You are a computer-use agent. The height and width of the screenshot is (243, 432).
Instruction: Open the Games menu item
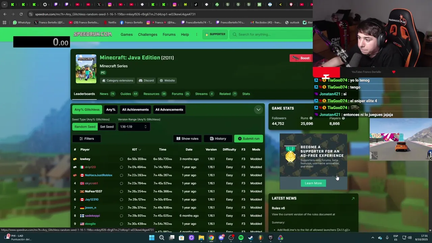pyautogui.click(x=127, y=34)
